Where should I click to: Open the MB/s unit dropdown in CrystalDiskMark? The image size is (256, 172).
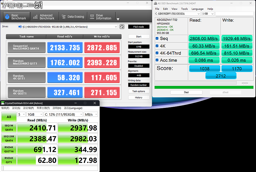tap(91, 114)
